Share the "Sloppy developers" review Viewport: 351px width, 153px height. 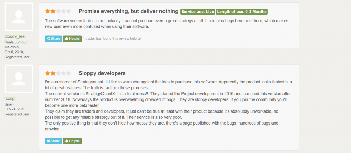point(53,141)
